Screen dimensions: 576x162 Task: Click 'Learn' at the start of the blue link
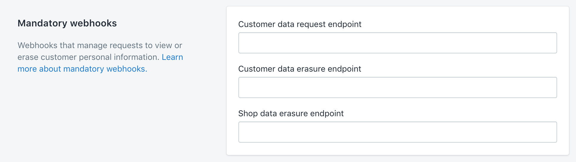pos(172,57)
